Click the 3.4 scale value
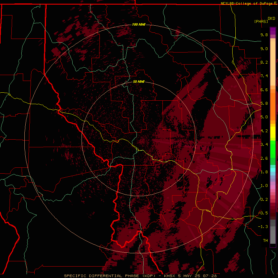278x278 pixels. tap(264, 145)
